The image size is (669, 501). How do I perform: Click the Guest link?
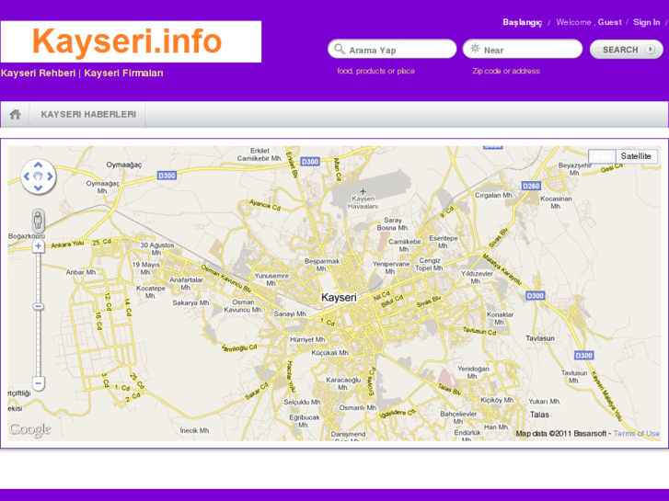(x=609, y=22)
